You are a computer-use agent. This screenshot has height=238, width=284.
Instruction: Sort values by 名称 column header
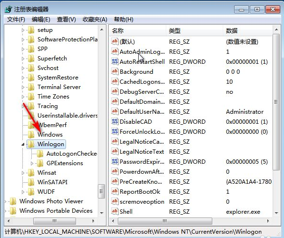[x=138, y=30]
